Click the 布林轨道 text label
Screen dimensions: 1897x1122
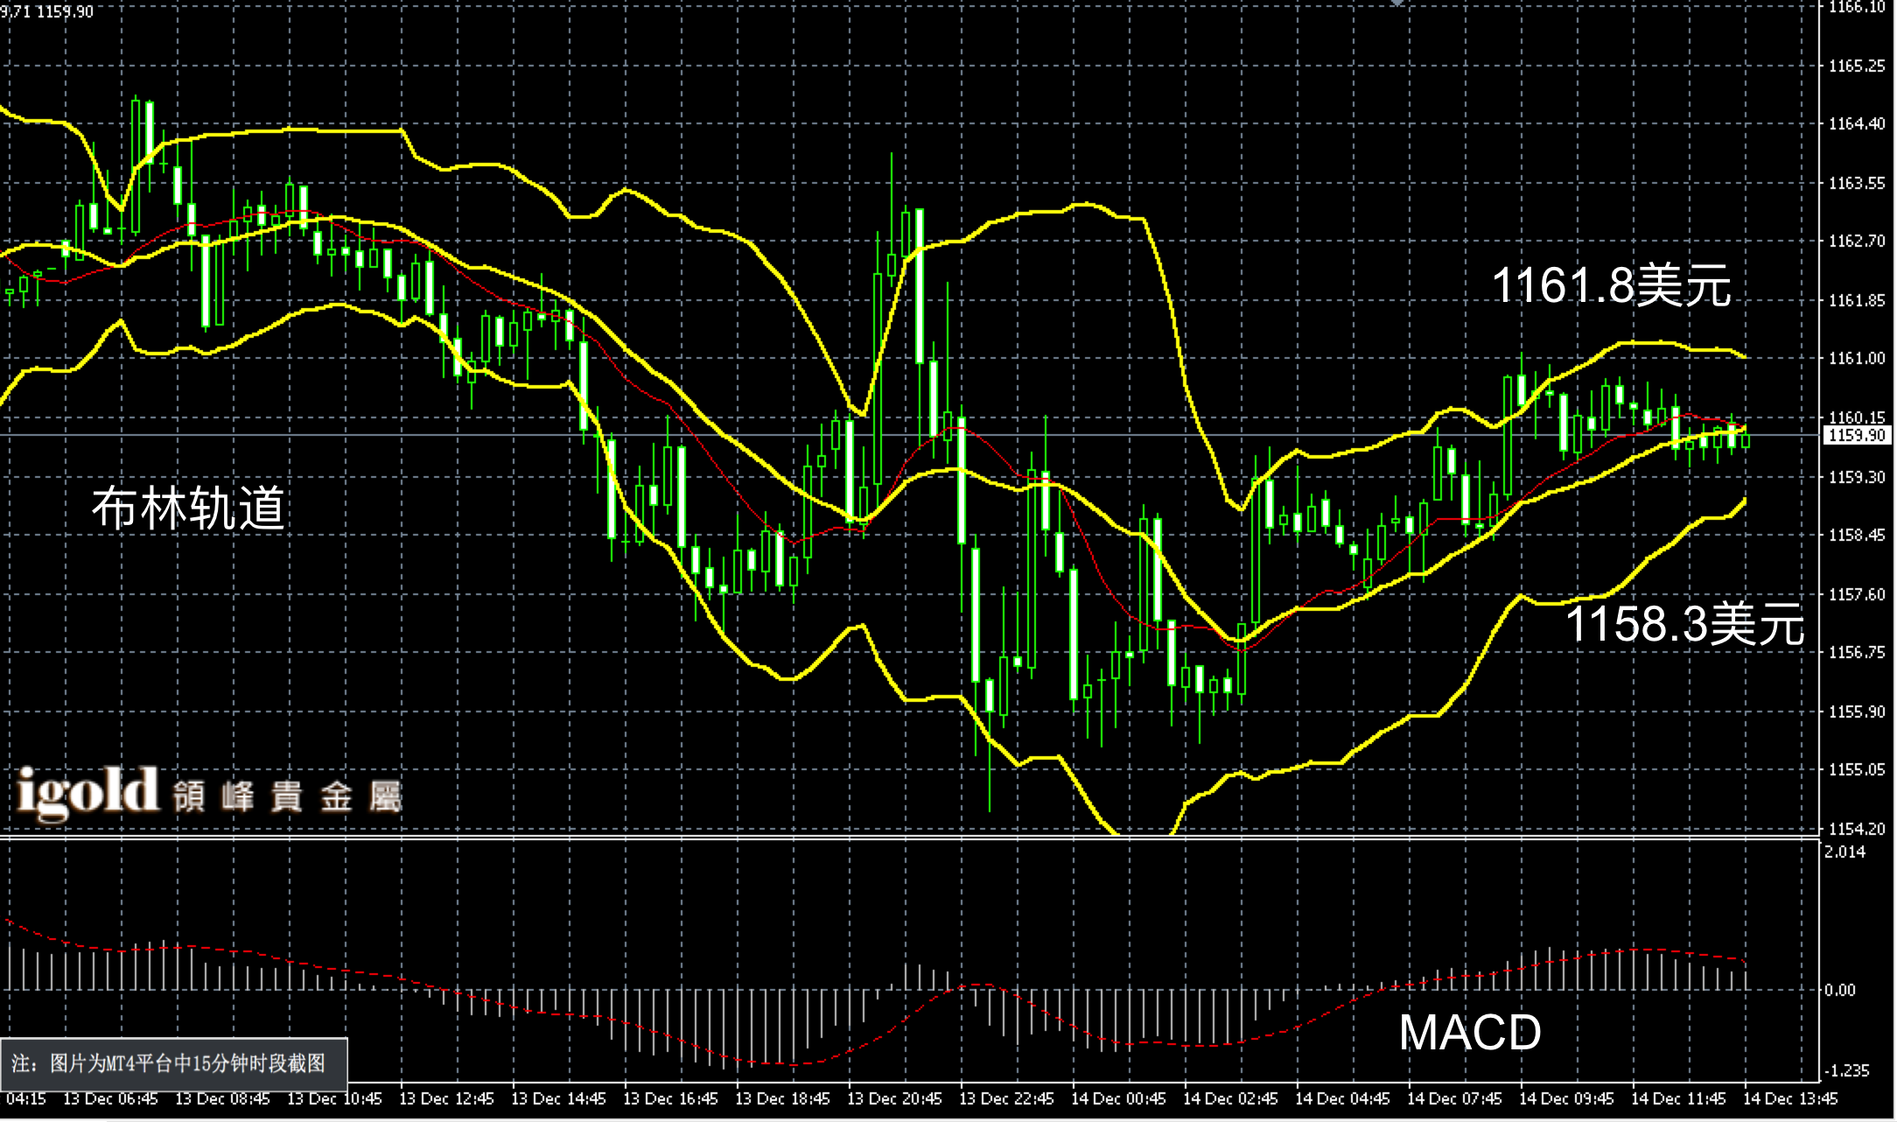[x=188, y=508]
